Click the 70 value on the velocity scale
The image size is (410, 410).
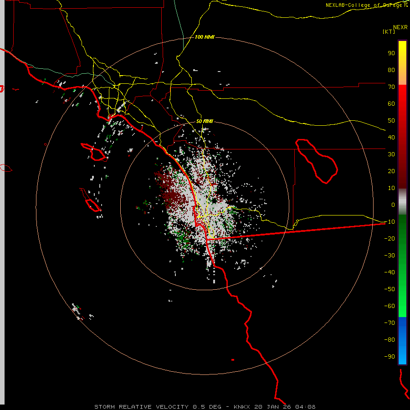tap(391, 87)
